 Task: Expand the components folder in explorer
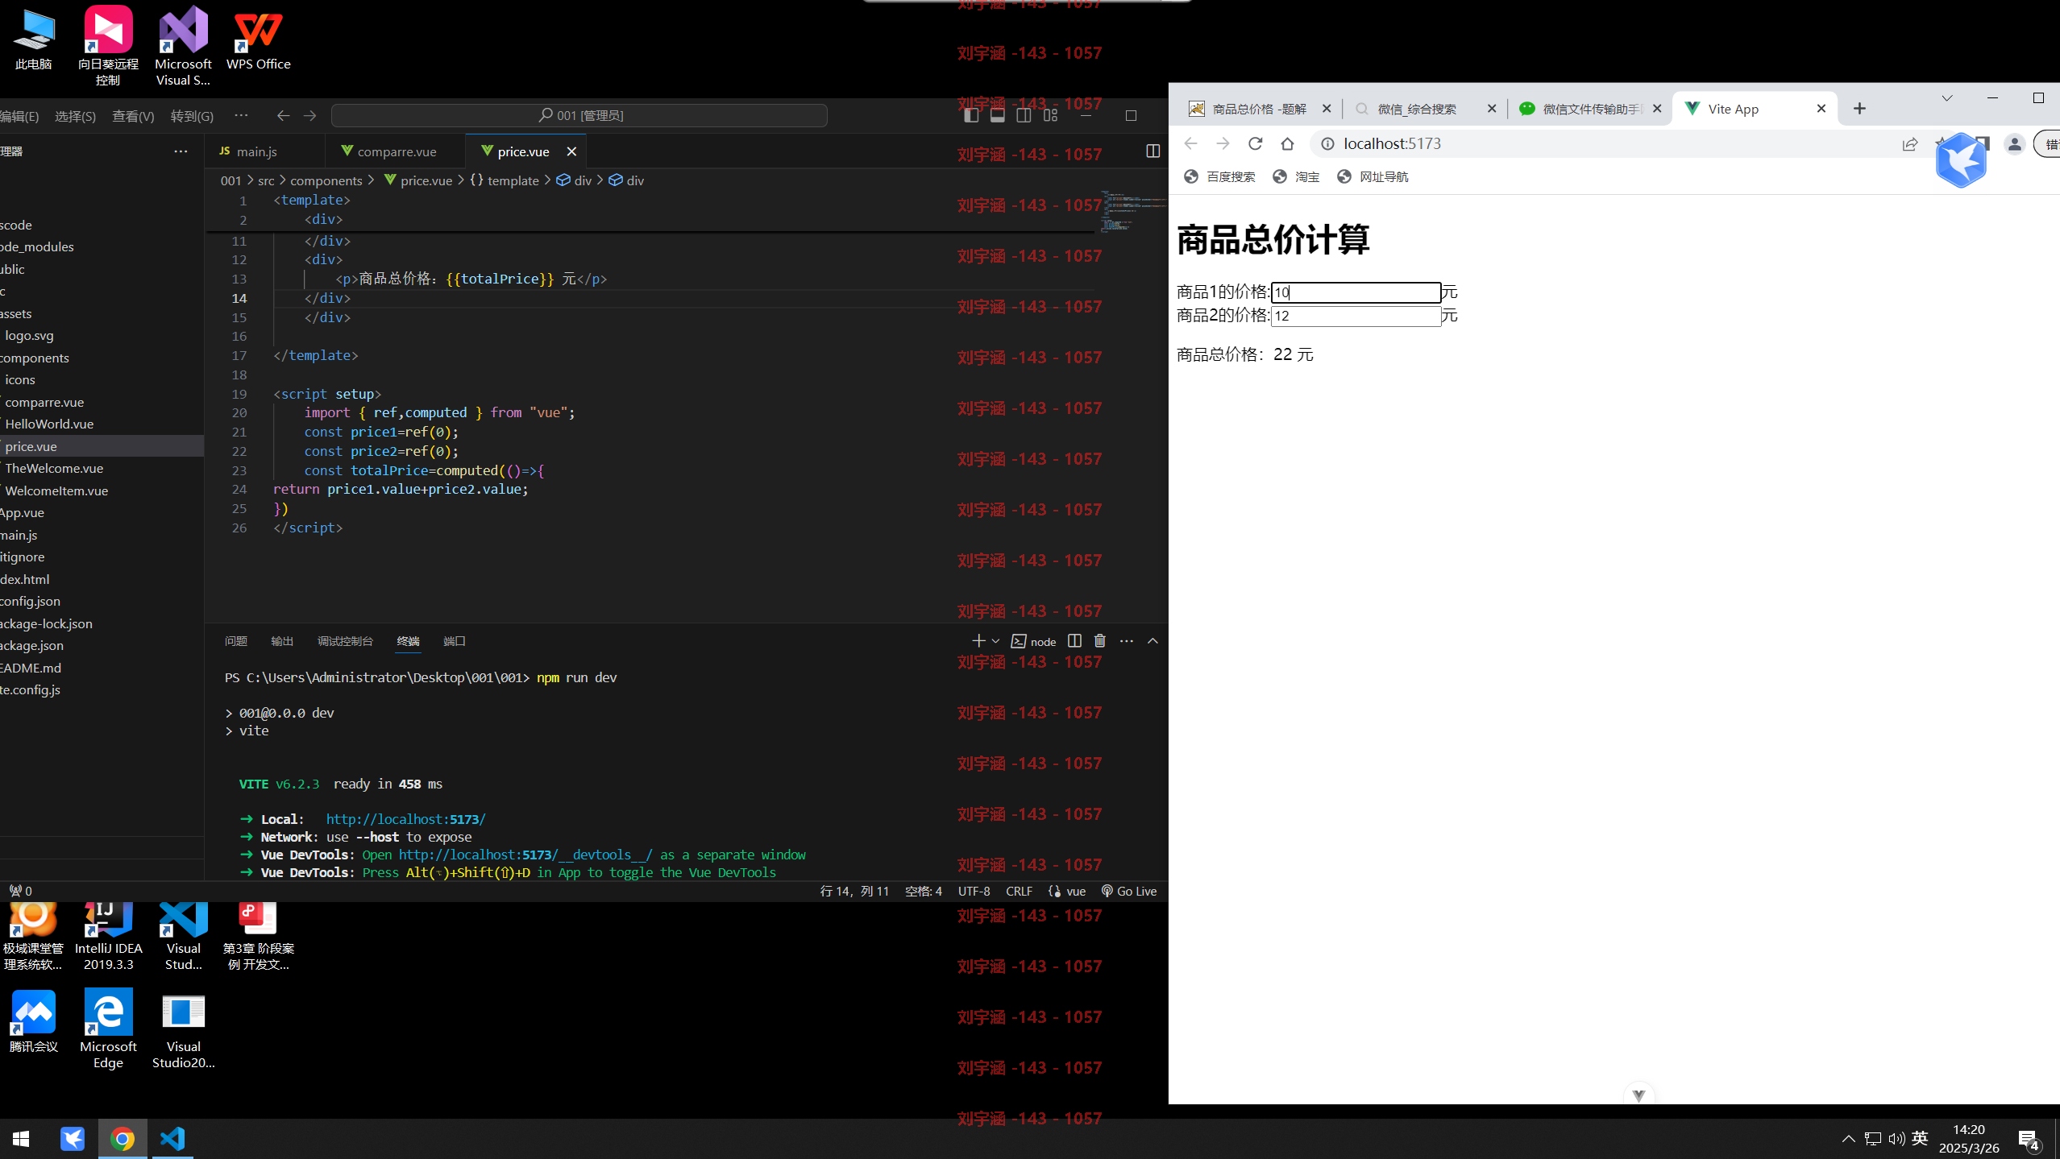tap(102, 358)
